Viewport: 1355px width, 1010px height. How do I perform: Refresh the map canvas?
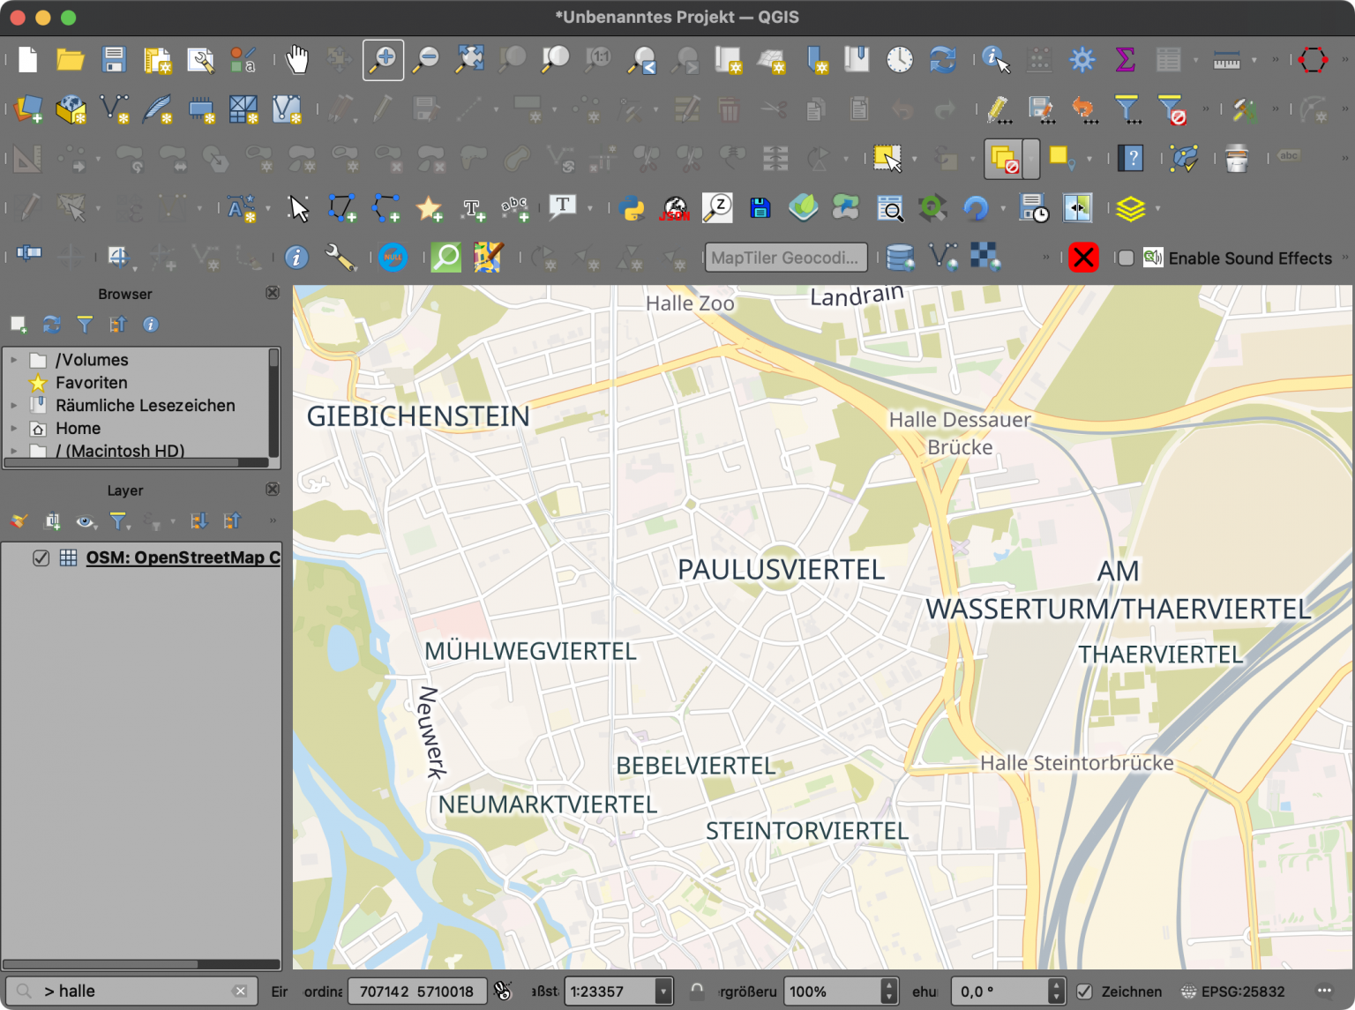[x=942, y=59]
